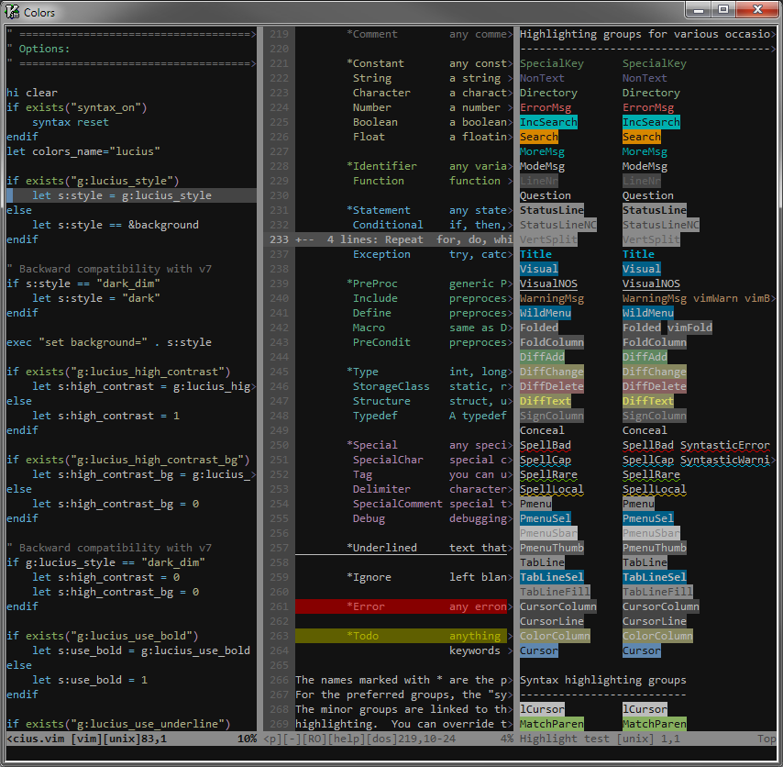The height and width of the screenshot is (767, 783).
Task: Click the vertical split separator beside lucius.vim
Action: point(260,367)
